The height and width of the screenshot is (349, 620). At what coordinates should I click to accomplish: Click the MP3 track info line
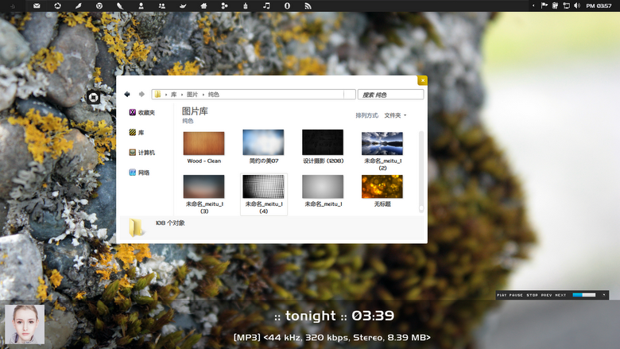(x=331, y=337)
